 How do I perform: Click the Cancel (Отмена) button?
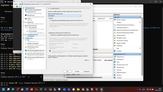click(77, 72)
